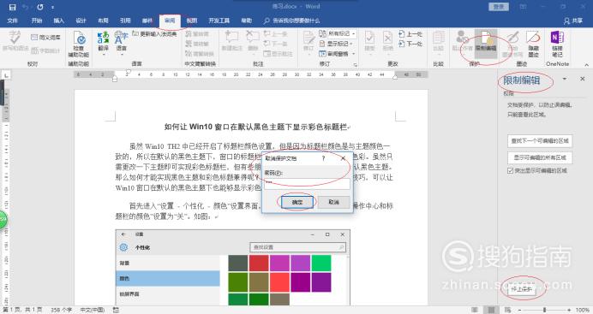The image size is (593, 314).
Task: Open the 文件 File tab
Action: (13, 21)
